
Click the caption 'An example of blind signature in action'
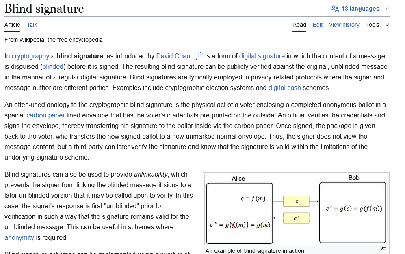(255, 251)
